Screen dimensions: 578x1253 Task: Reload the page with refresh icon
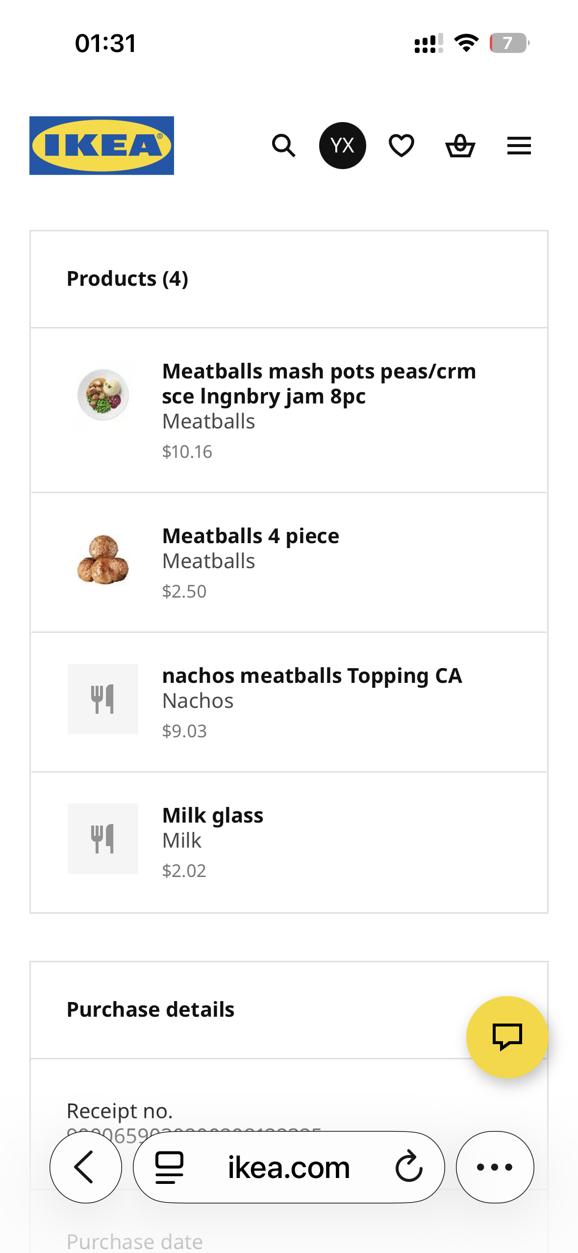point(409,1167)
